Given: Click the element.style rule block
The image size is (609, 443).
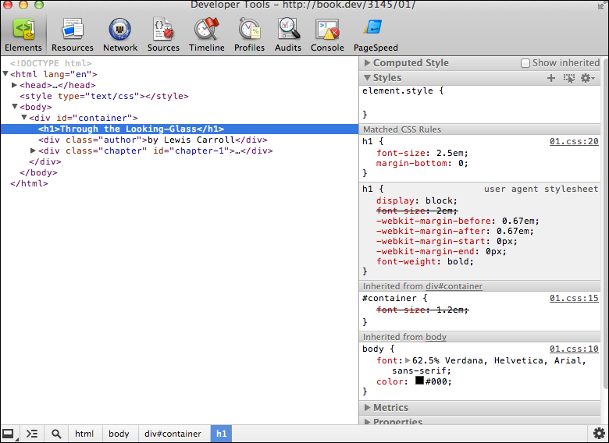Looking at the screenshot, I should 479,103.
